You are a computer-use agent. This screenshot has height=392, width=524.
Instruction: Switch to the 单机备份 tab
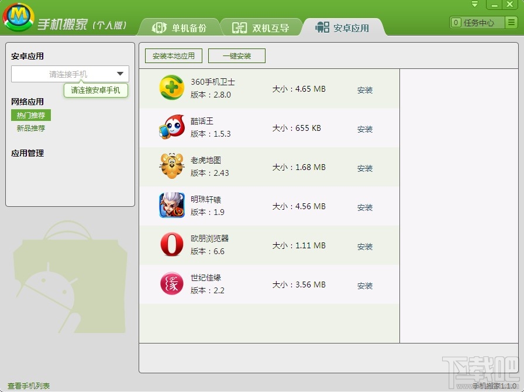tap(180, 27)
